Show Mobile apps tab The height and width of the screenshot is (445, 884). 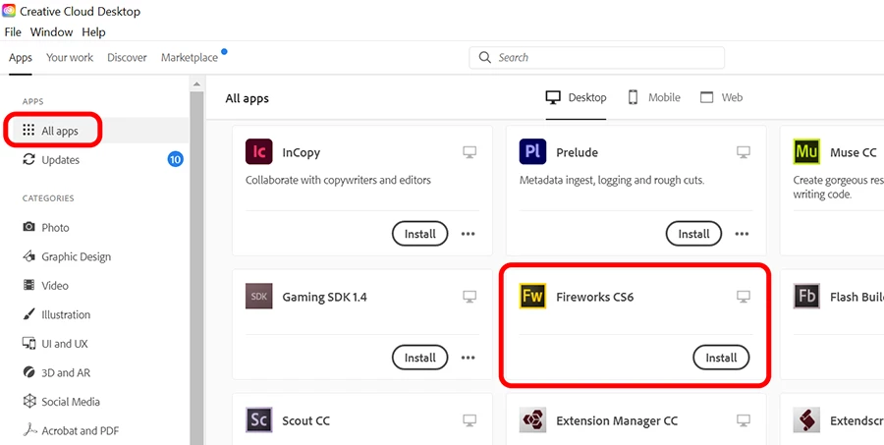coord(653,97)
